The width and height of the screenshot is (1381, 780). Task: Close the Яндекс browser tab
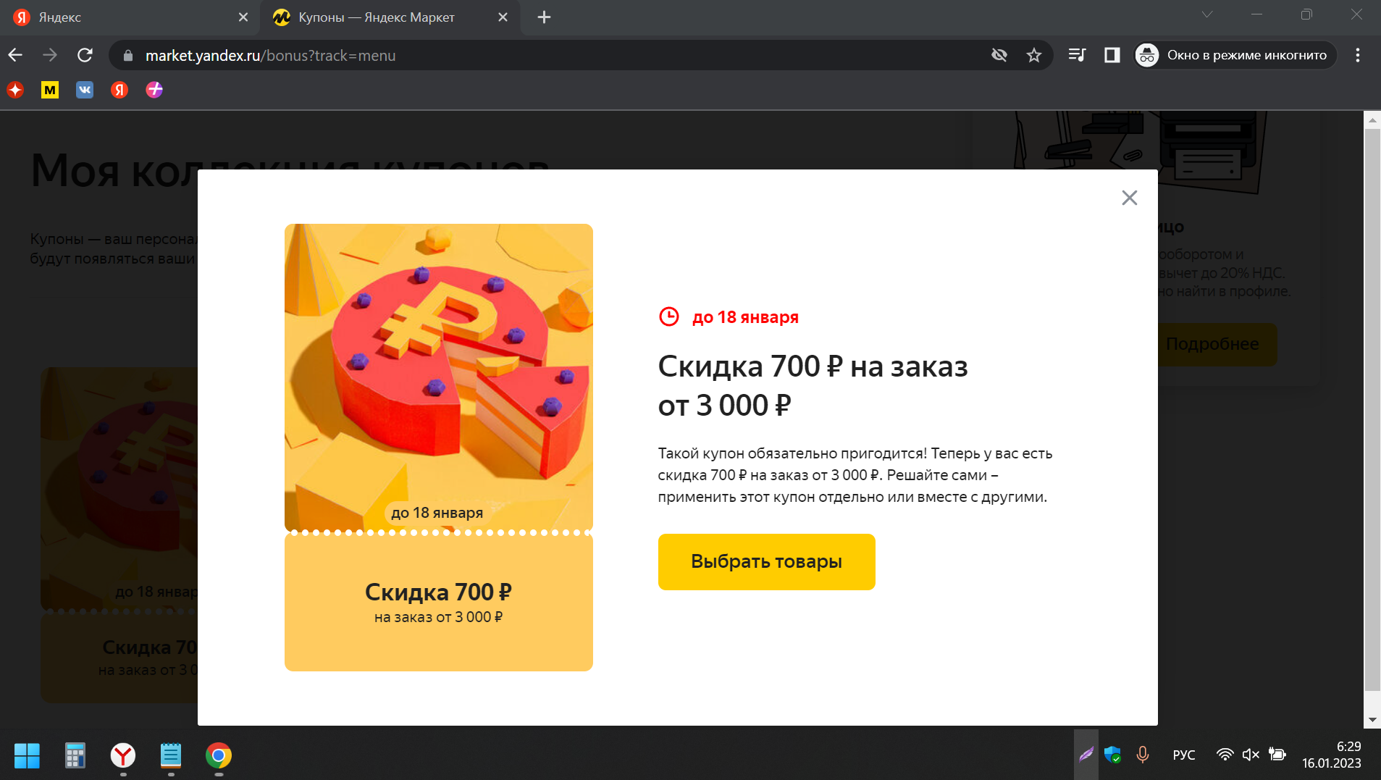coord(243,17)
